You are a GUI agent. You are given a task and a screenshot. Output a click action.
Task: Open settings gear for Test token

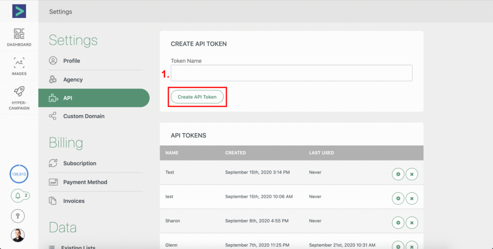coord(398,174)
